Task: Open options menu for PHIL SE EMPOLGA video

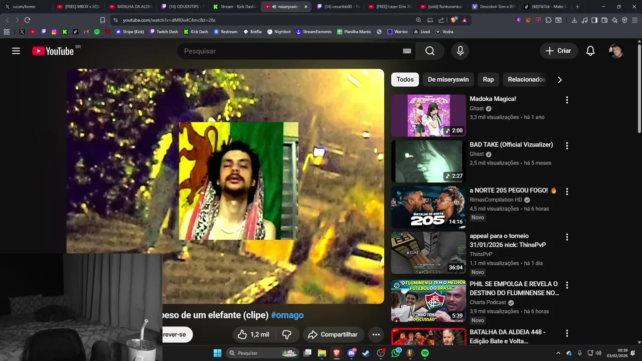Action: 567,285
